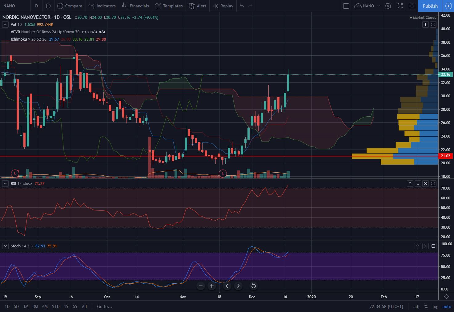This screenshot has height=312, width=454.
Task: Toggle log scale
Action: coord(435,306)
